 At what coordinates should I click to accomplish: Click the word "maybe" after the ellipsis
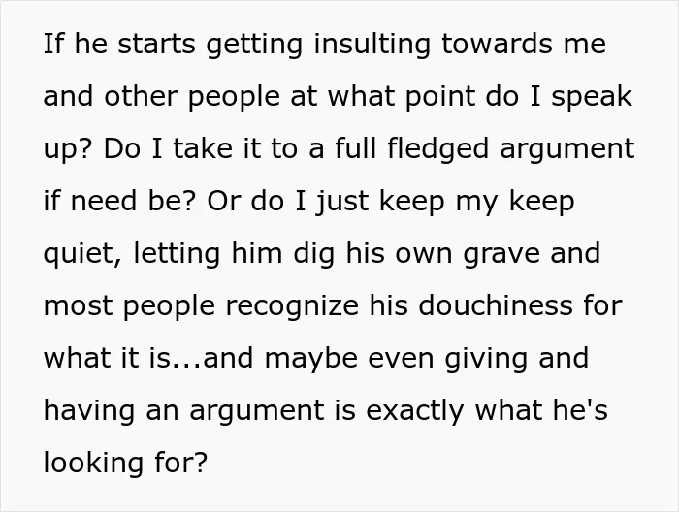[x=311, y=359]
